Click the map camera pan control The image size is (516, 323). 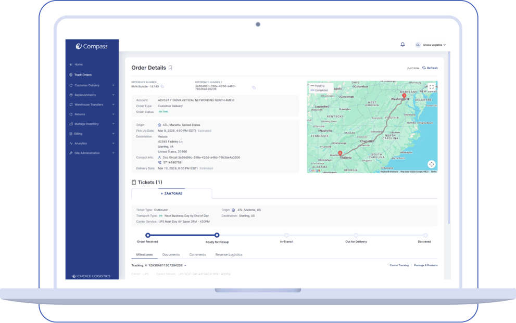431,164
